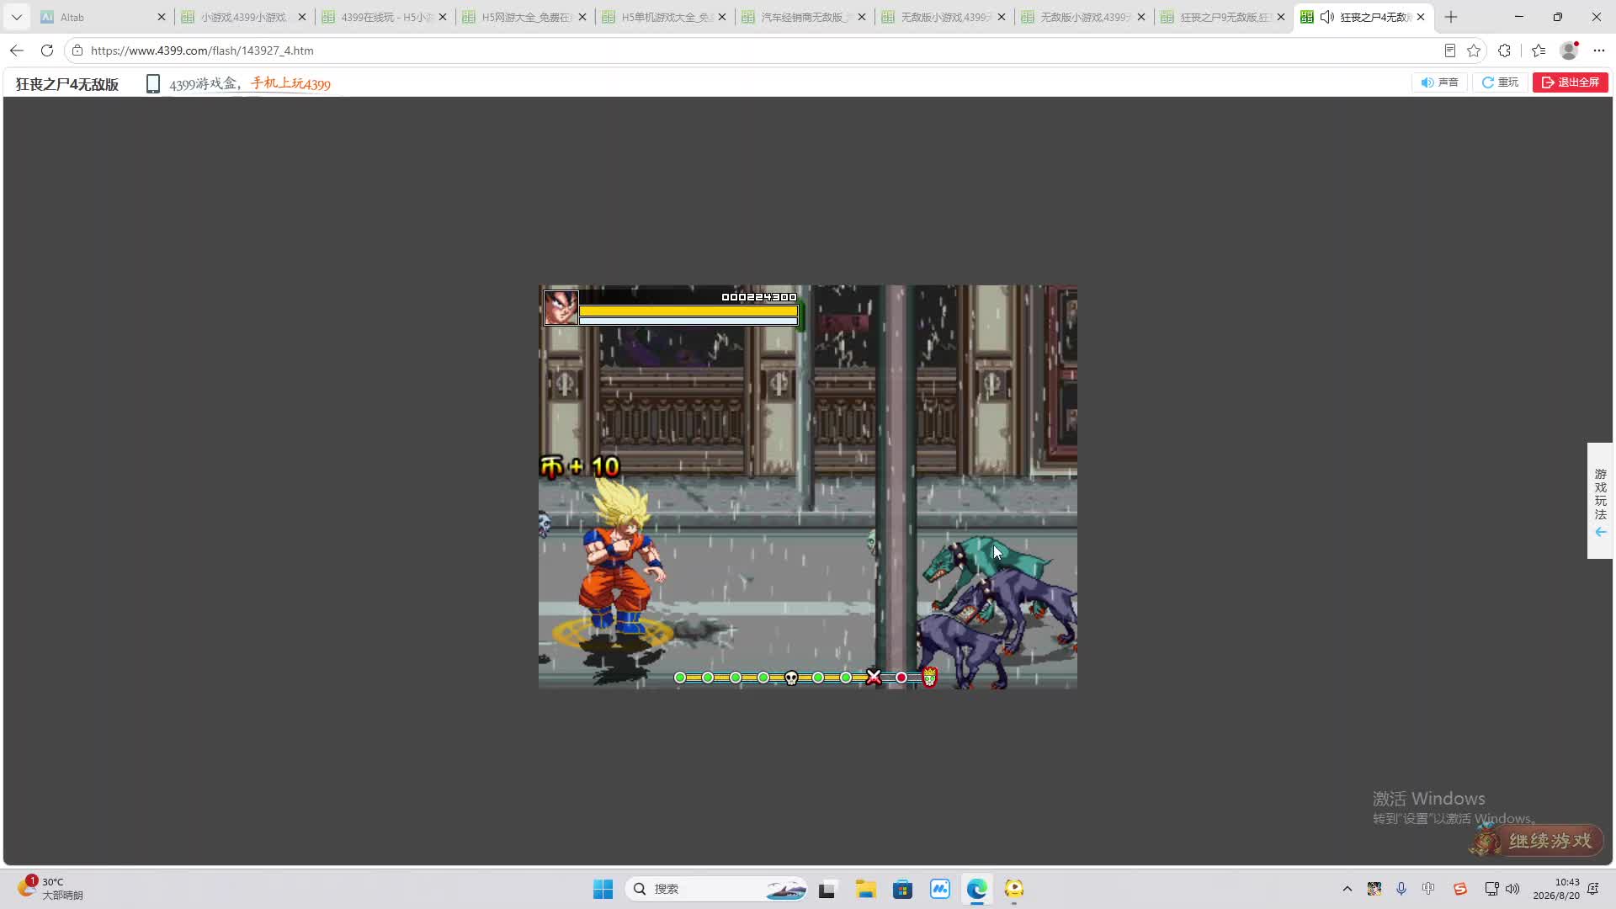Screen dimensions: 1616x909
Task: Open the weather widget showing 30°C
Action: point(50,889)
